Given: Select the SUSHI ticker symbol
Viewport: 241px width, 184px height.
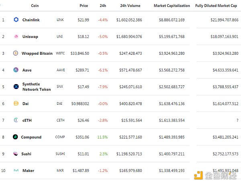Looking at the screenshot, I should (60, 154).
